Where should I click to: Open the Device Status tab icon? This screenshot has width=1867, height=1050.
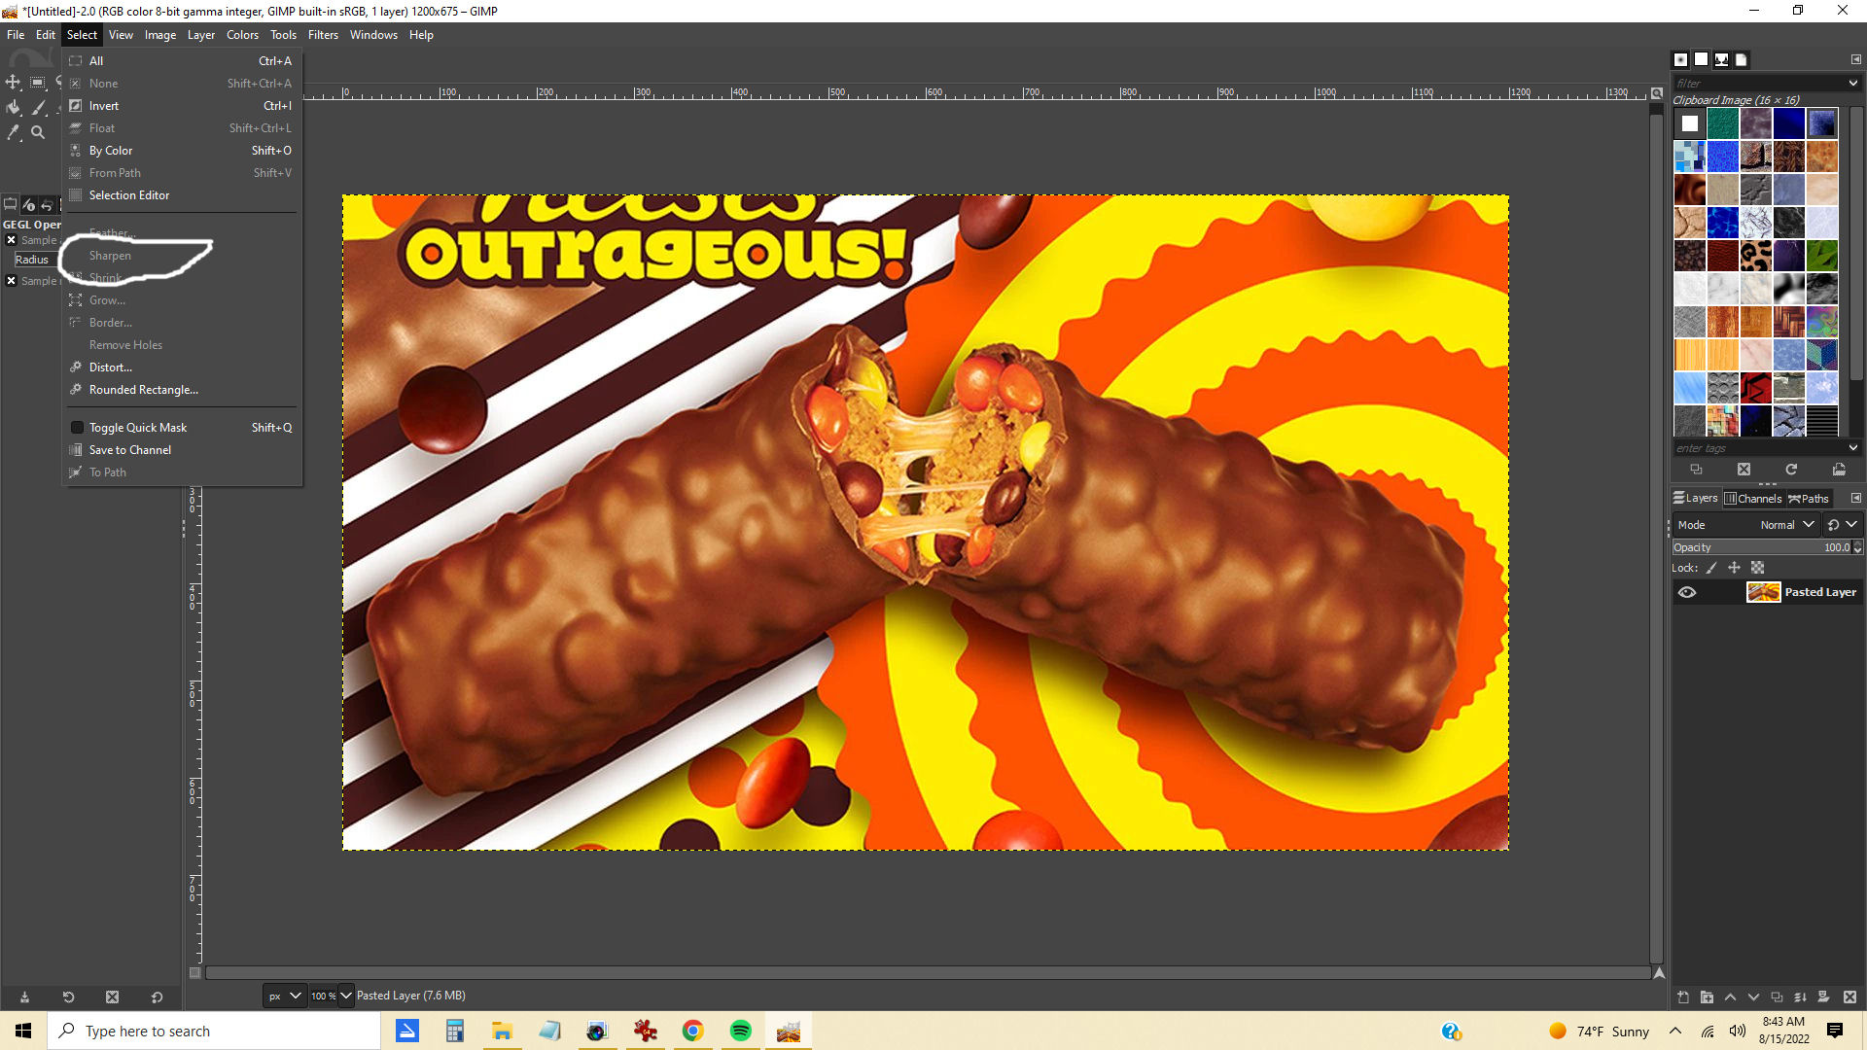point(28,204)
